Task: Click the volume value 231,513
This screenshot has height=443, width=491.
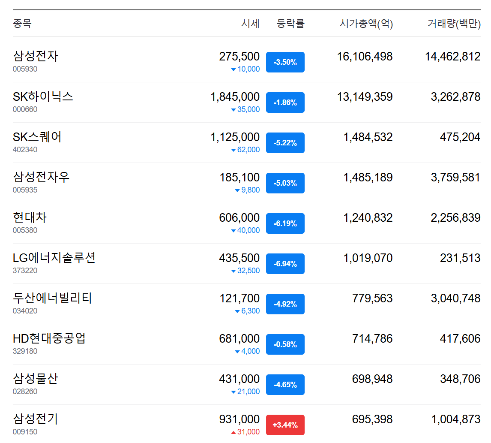Action: (460, 258)
